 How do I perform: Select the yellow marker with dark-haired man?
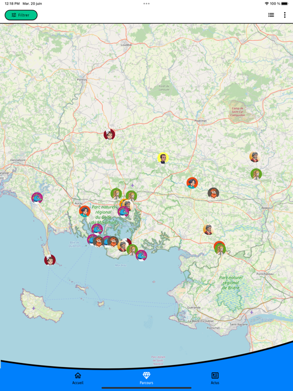(x=163, y=158)
